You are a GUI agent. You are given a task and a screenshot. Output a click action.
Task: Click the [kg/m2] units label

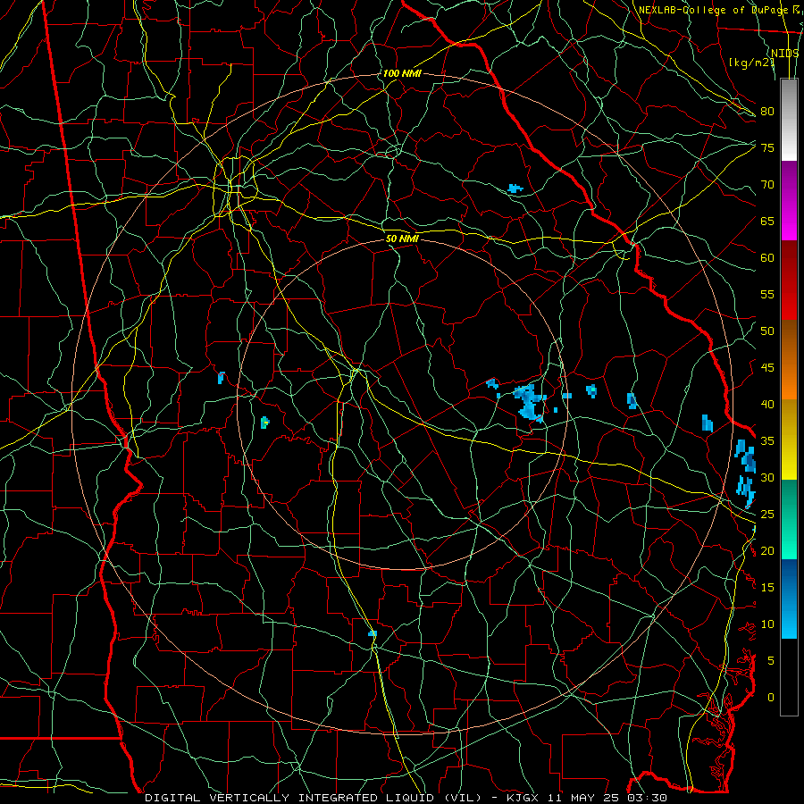tap(750, 63)
